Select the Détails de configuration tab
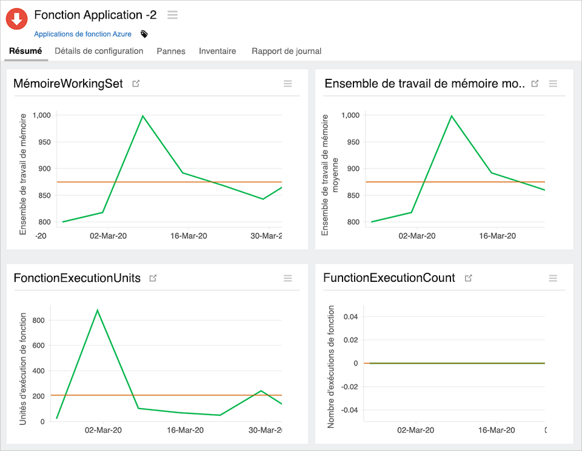This screenshot has width=582, height=451. (x=99, y=52)
